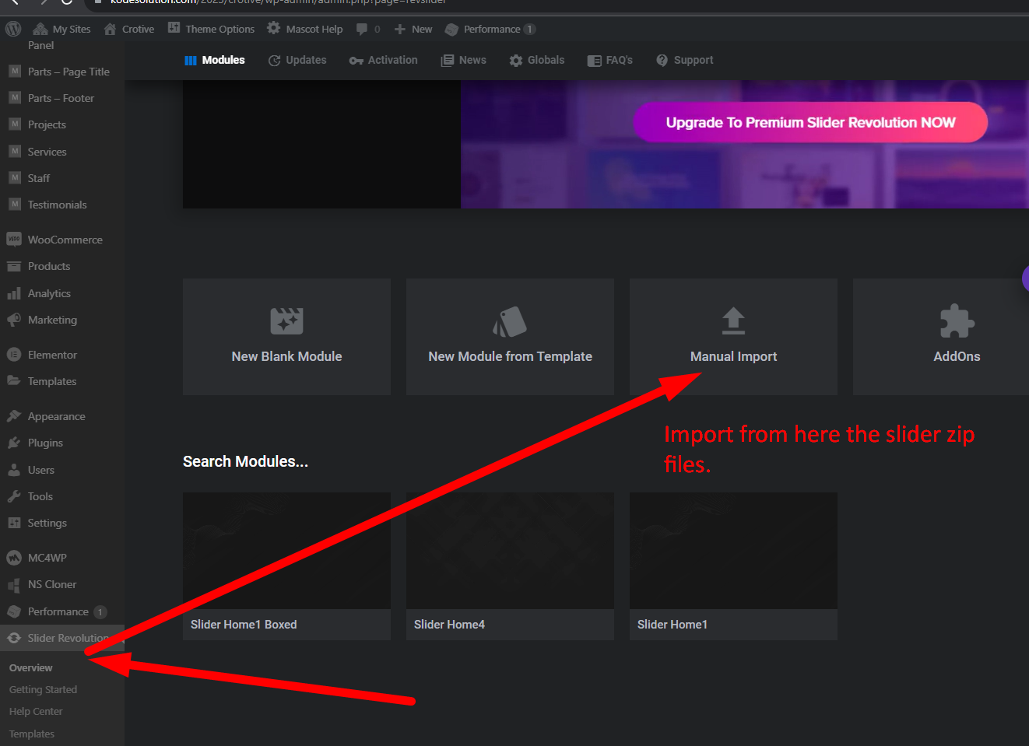Click the plus icon for New content
This screenshot has width=1029, height=746.
(400, 29)
